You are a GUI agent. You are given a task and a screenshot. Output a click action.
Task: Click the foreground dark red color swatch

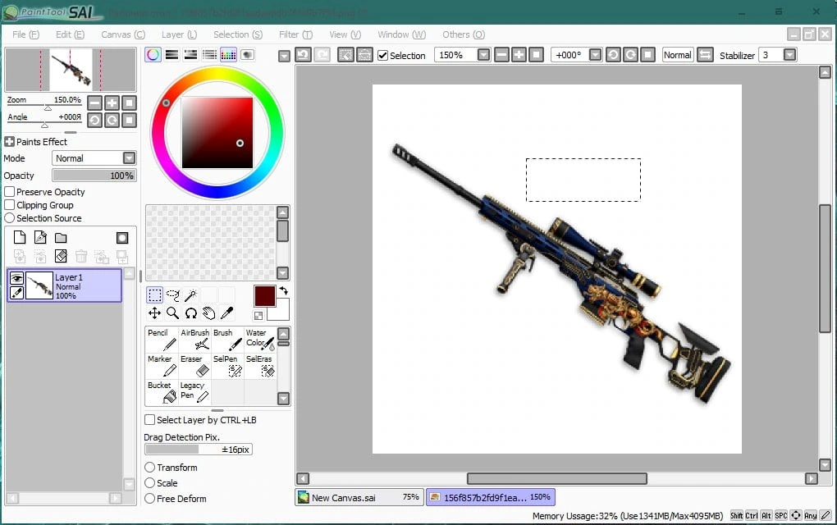(265, 296)
